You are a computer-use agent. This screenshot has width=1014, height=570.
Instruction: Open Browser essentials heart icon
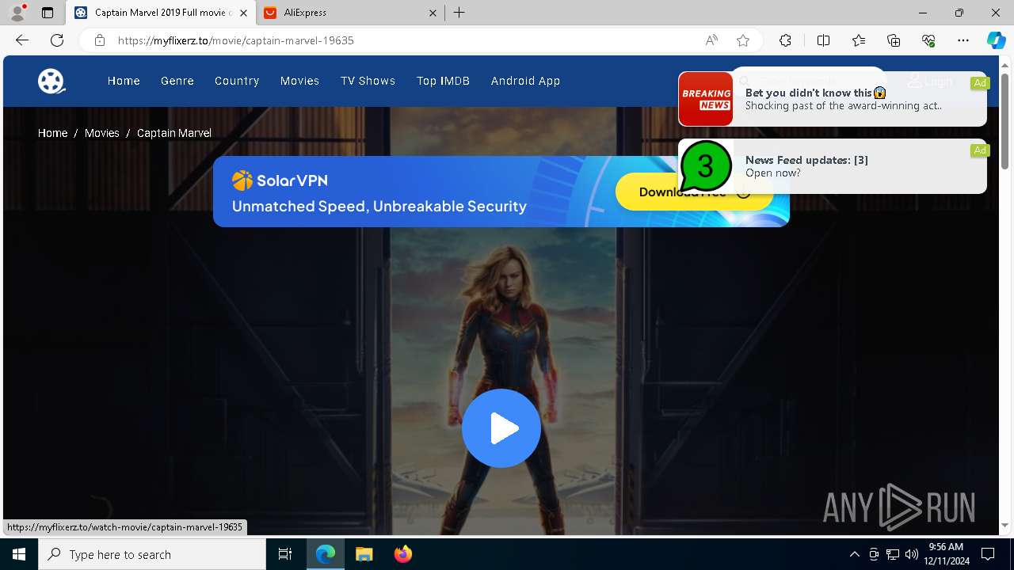[928, 40]
